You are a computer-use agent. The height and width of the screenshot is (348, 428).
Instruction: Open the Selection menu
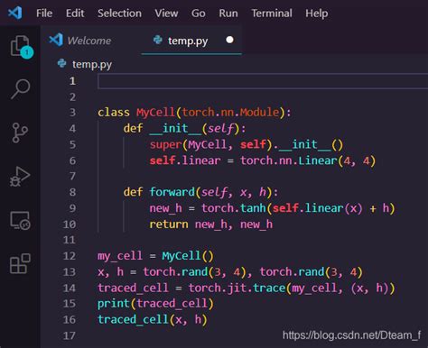click(119, 14)
